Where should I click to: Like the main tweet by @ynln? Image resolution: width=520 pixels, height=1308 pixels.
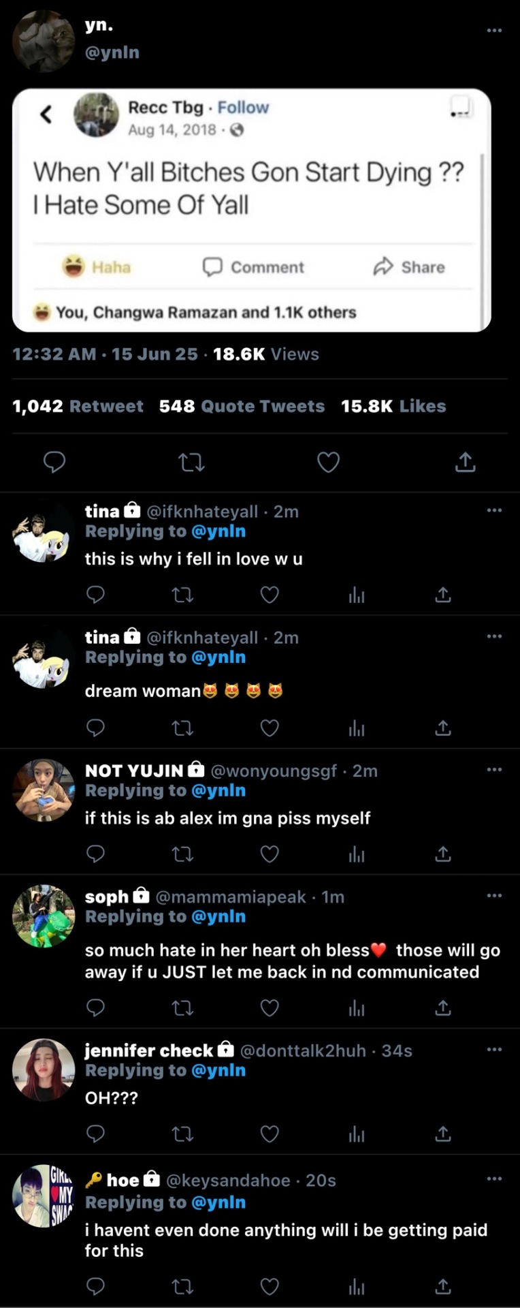click(328, 463)
